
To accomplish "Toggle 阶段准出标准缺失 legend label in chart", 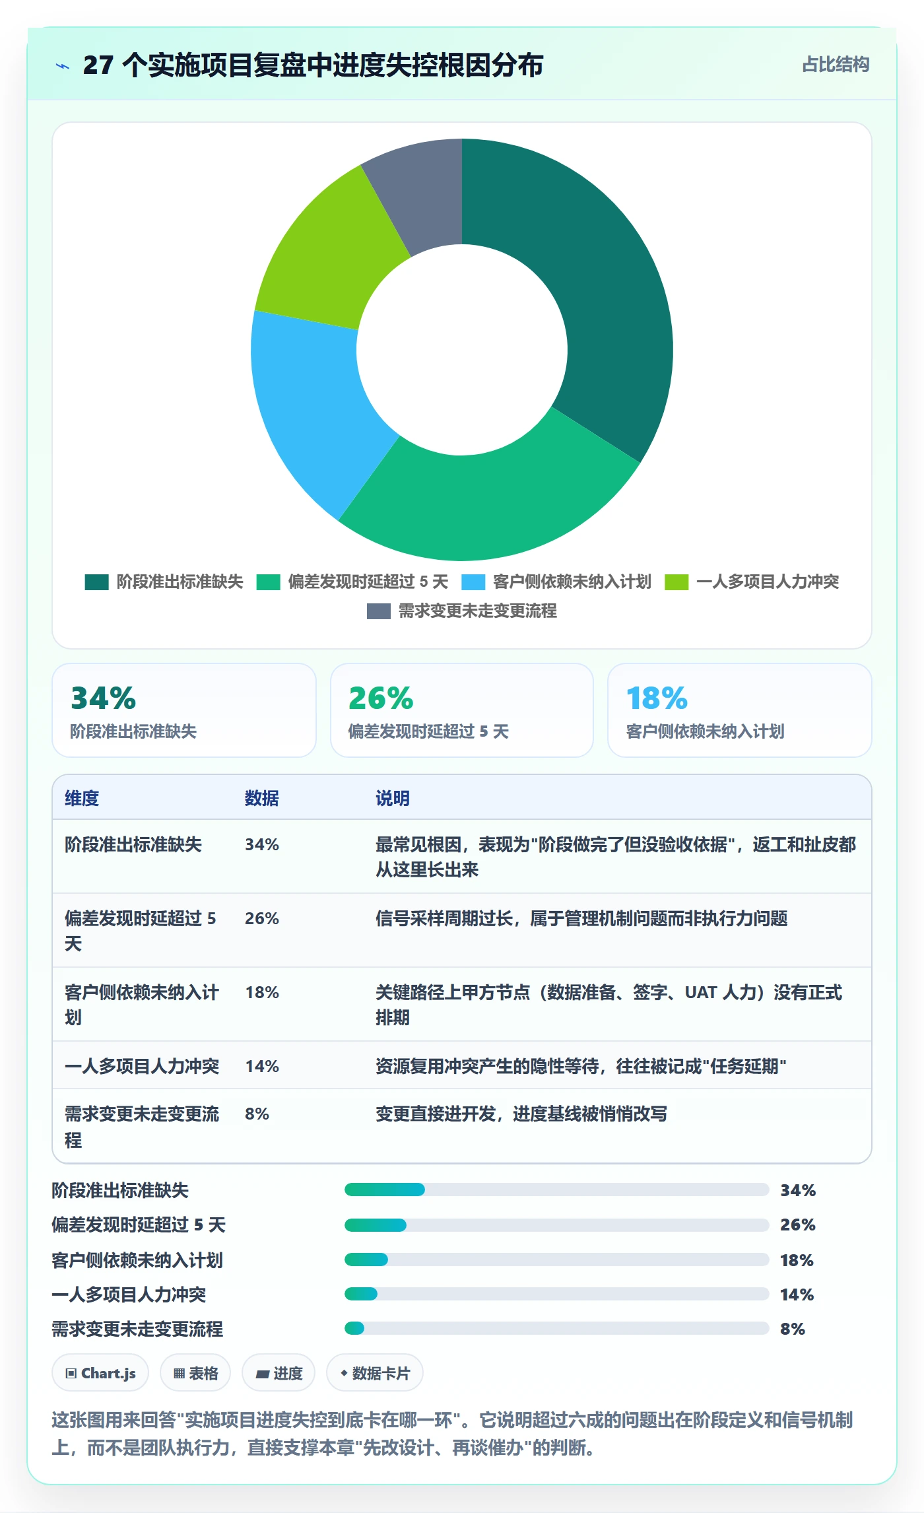I will [x=180, y=582].
